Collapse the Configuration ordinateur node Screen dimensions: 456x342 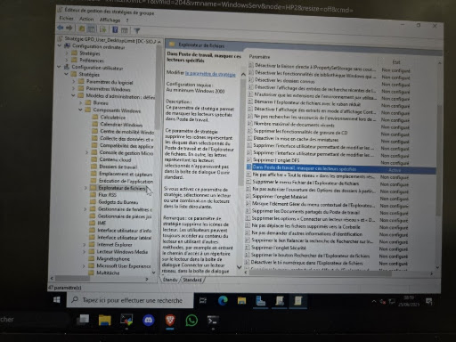[60, 45]
